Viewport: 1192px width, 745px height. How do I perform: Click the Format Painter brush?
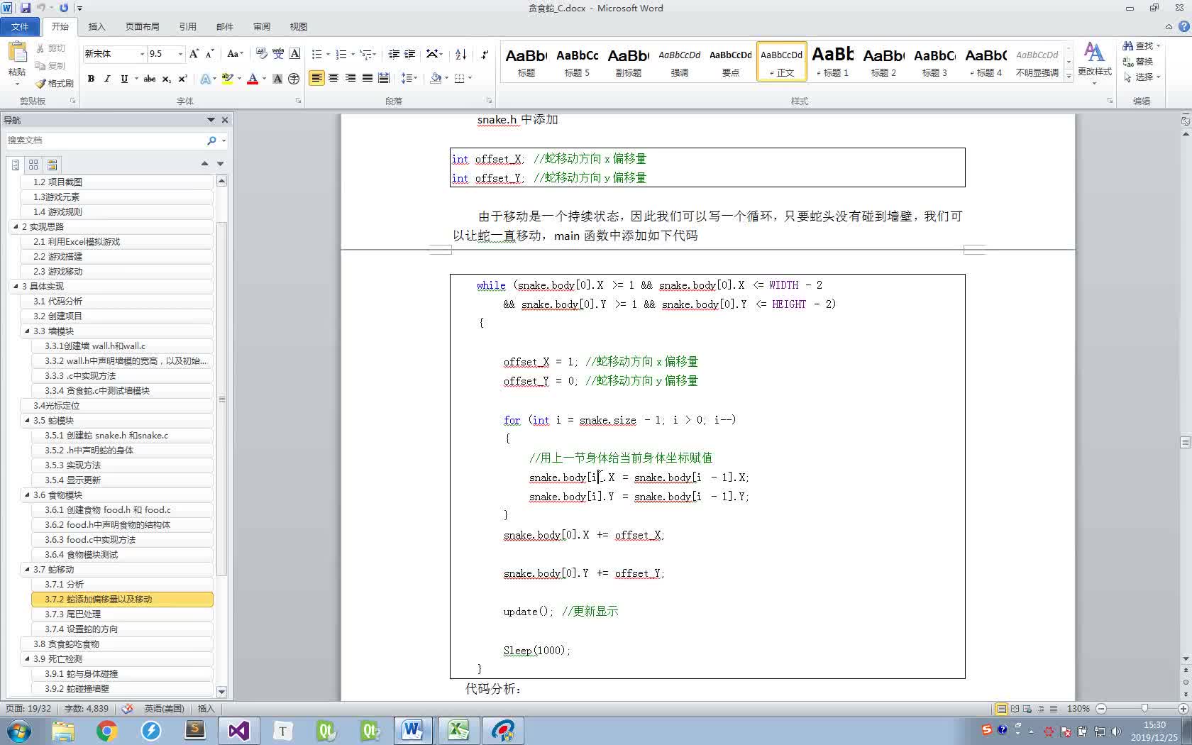pos(55,83)
